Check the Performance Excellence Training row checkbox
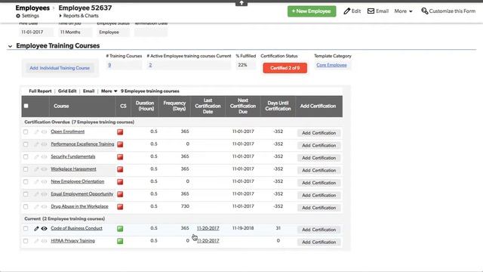 coord(26,144)
